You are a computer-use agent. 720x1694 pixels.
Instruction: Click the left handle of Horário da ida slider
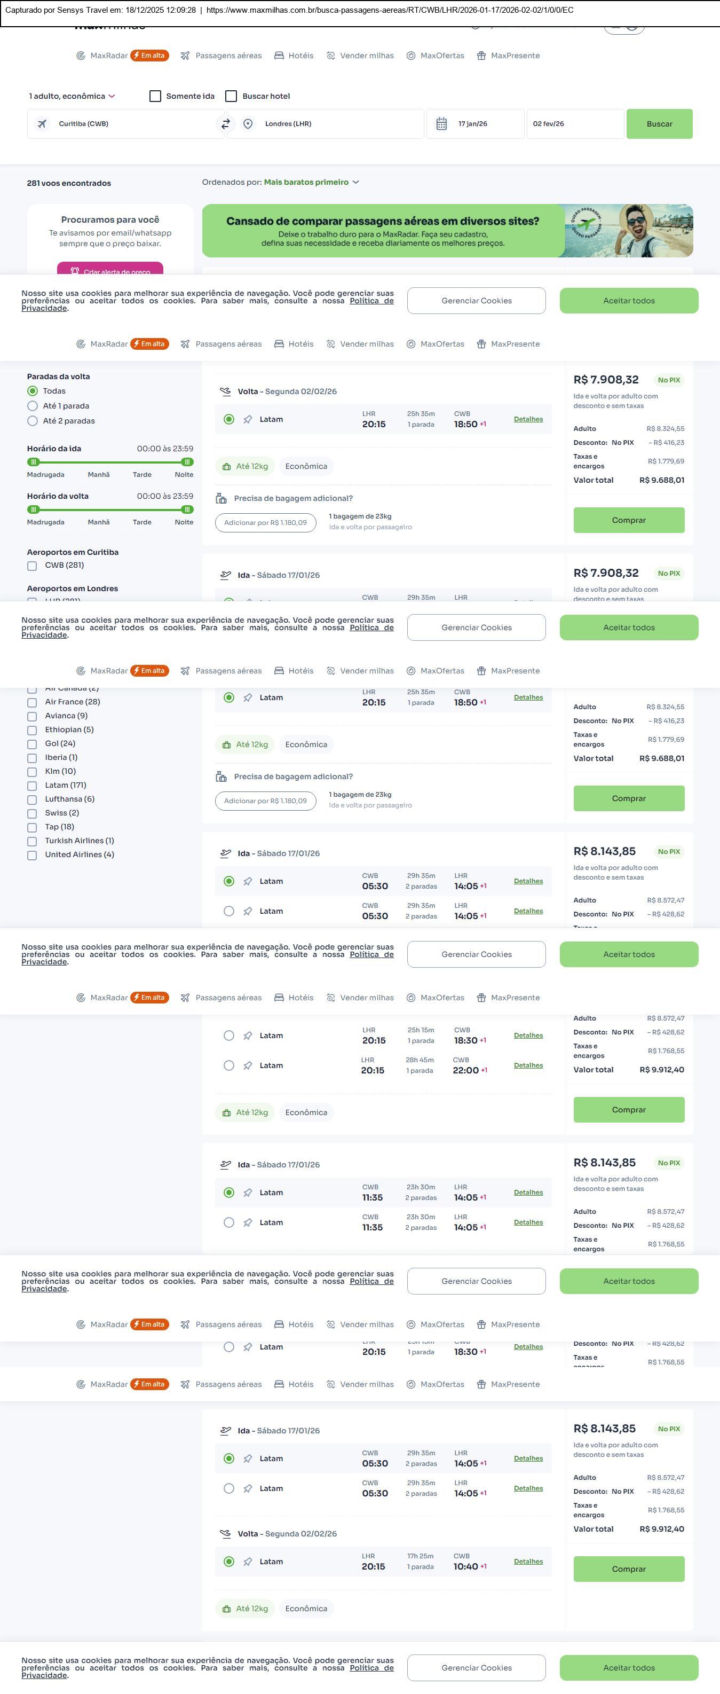coord(34,462)
